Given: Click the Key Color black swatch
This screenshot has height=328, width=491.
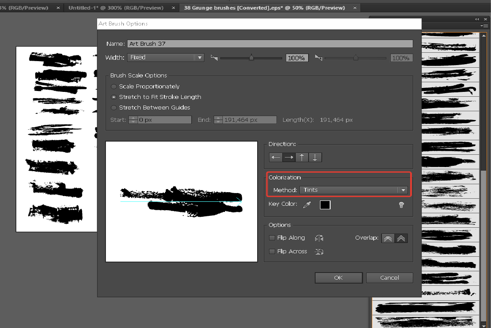Looking at the screenshot, I should pos(325,204).
